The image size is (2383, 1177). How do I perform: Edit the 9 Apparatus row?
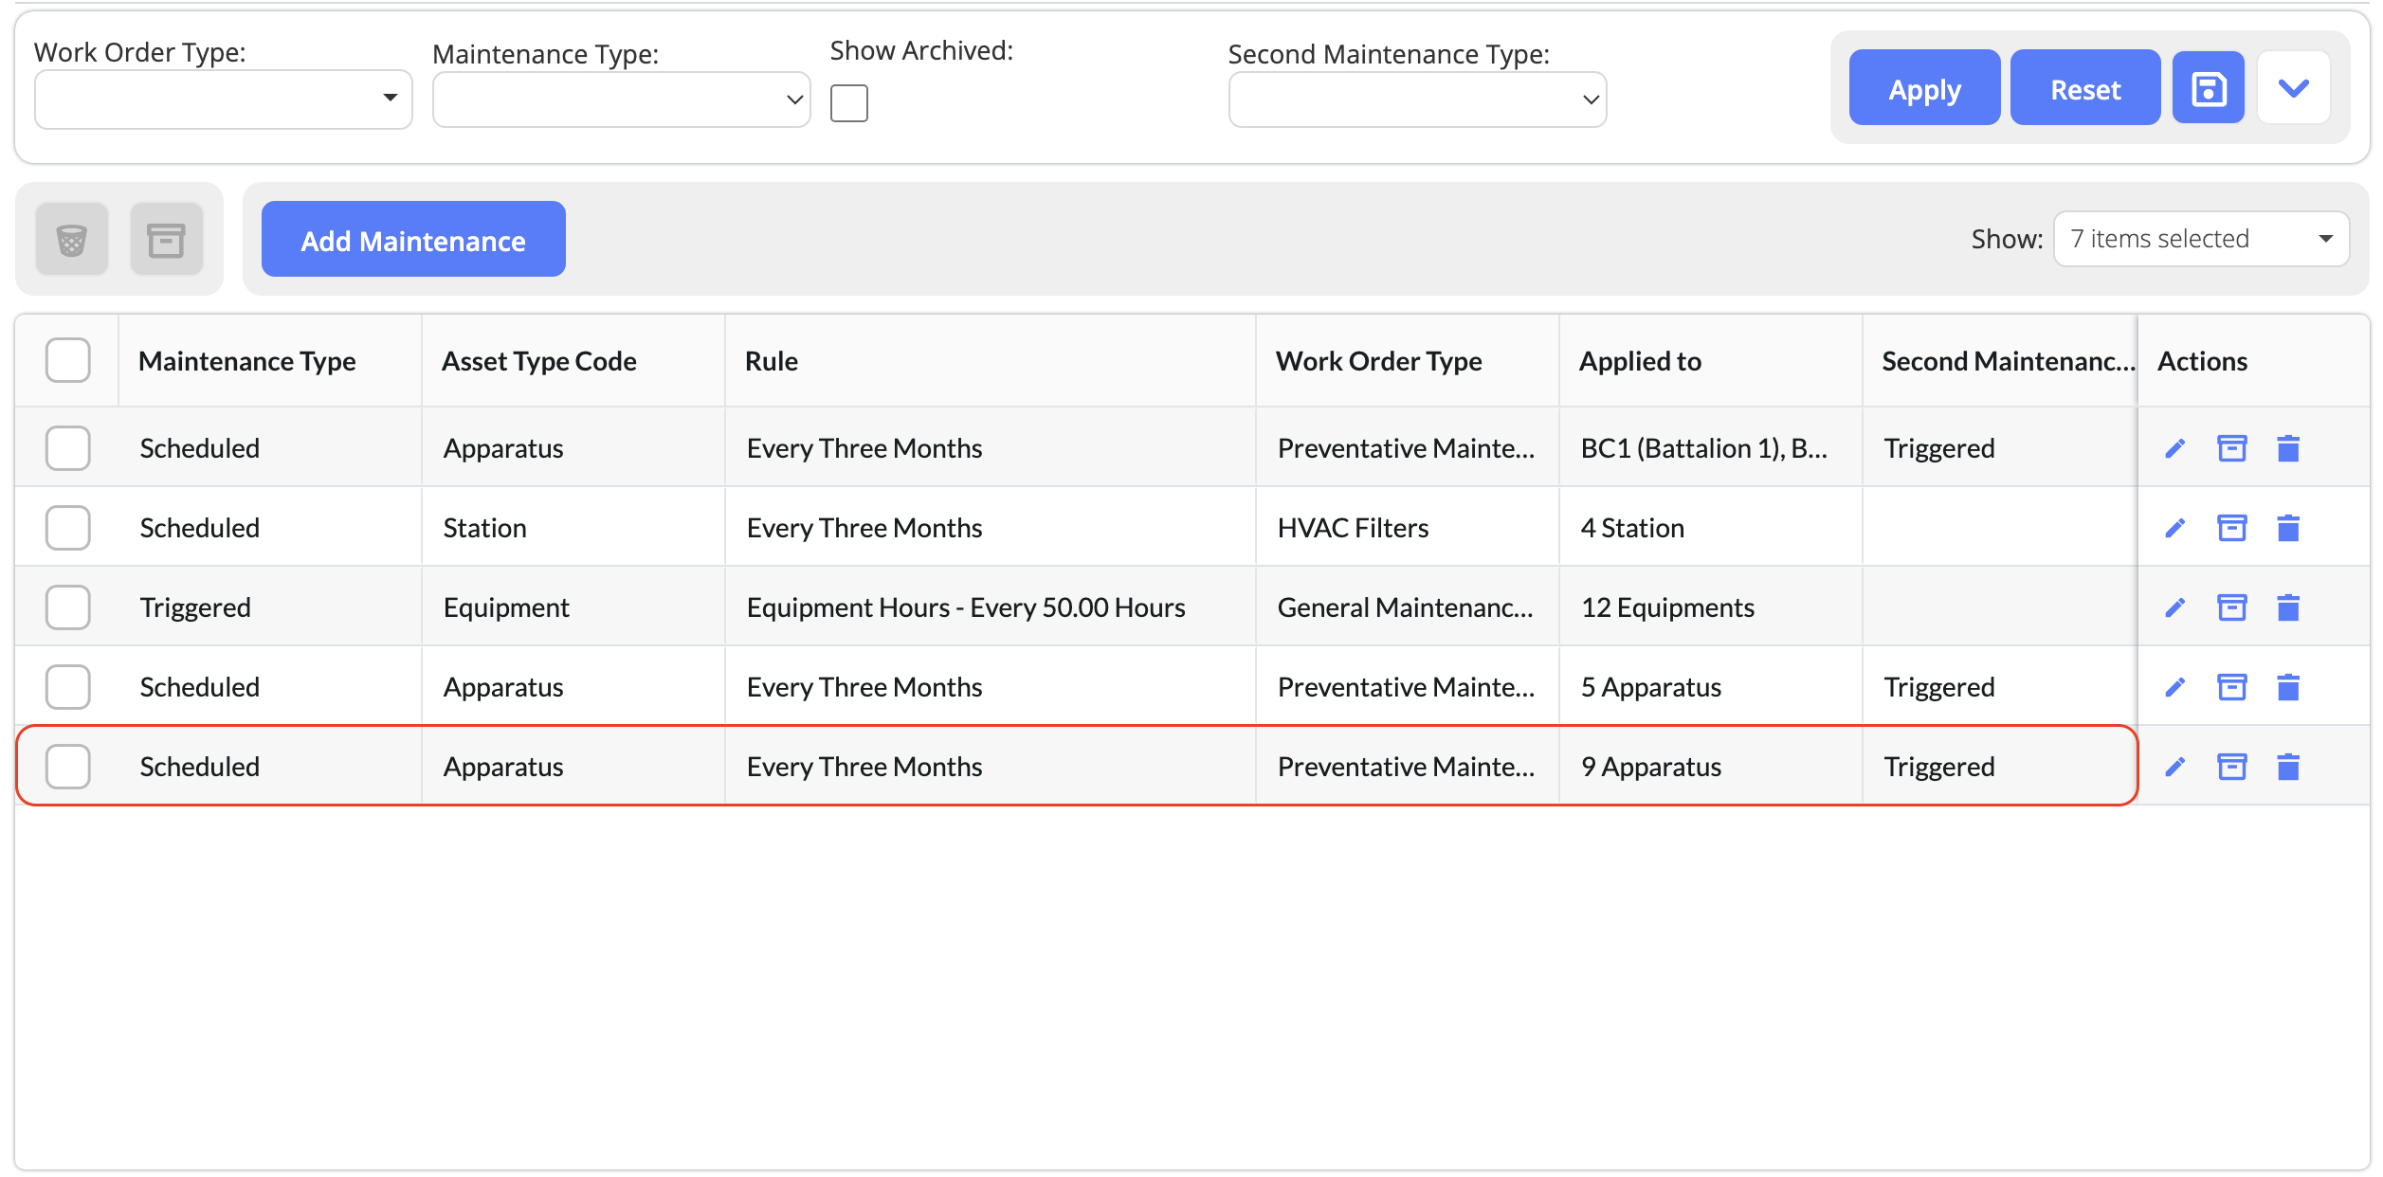tap(2175, 767)
